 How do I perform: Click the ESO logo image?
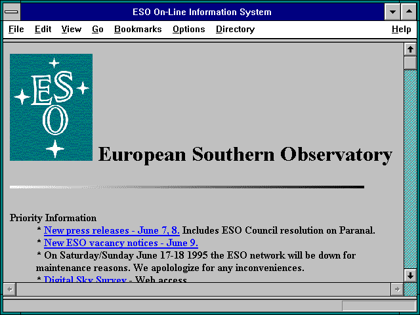(x=51, y=107)
